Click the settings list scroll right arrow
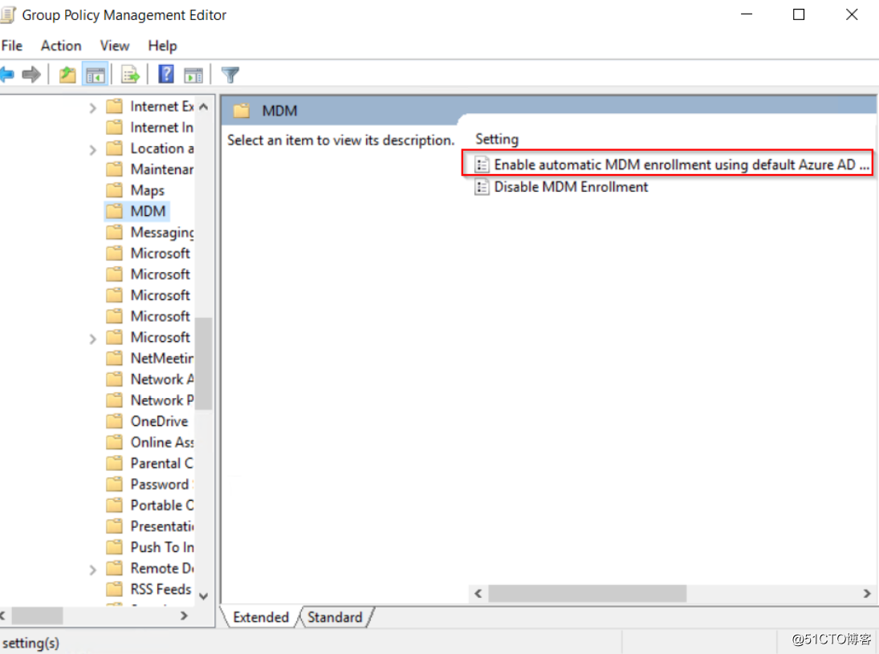This screenshot has width=879, height=654. pos(867,594)
